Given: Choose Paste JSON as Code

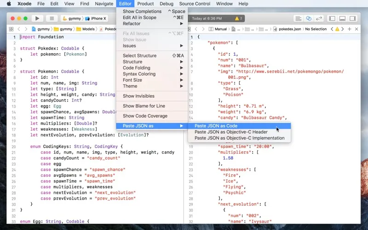Looking at the screenshot, I should tap(239, 126).
